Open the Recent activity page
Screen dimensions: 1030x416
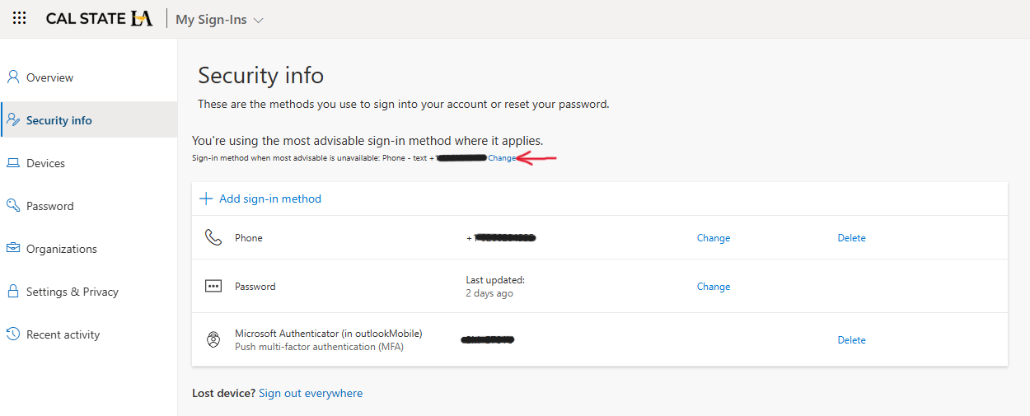click(63, 334)
